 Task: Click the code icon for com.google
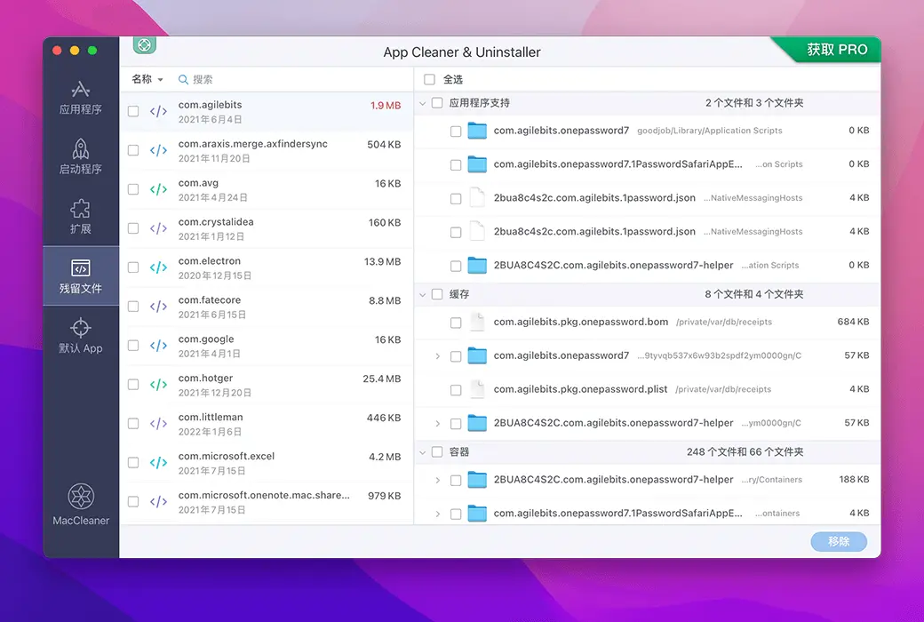coord(158,346)
